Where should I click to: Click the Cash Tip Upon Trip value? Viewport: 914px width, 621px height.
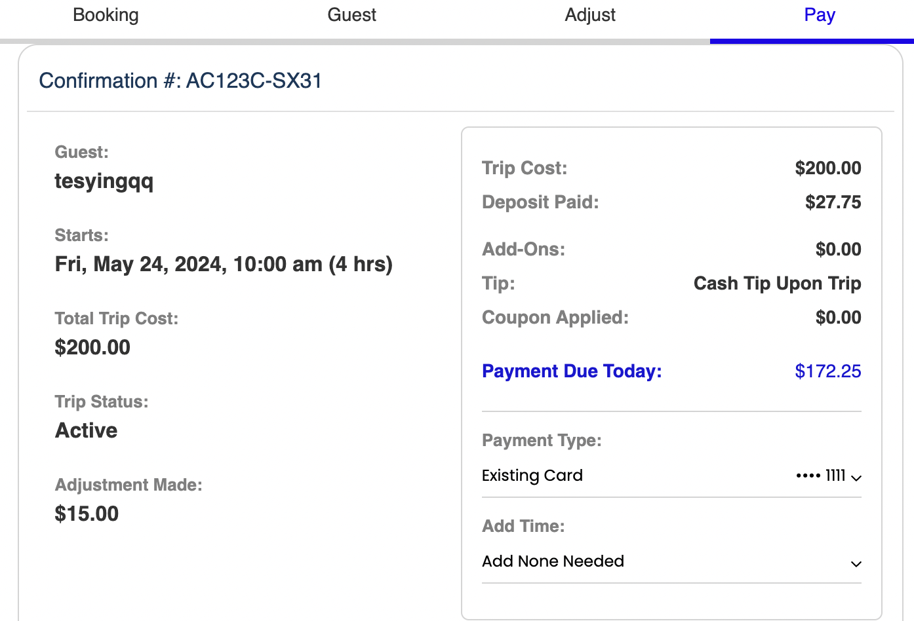pyautogui.click(x=777, y=284)
